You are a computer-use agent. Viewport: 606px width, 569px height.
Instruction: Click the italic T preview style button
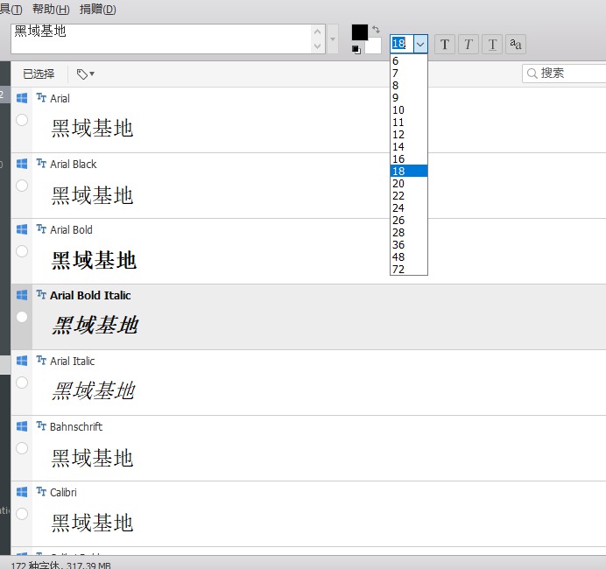(469, 44)
